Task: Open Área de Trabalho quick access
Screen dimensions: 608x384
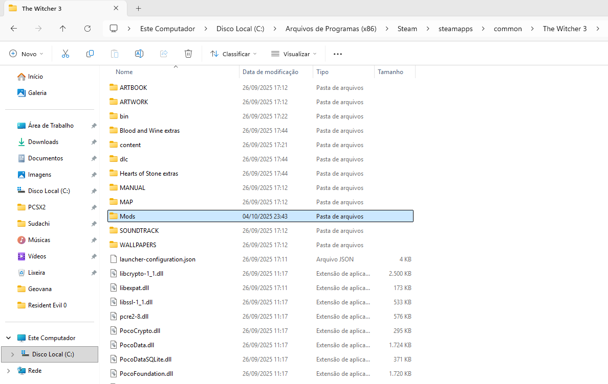Action: [46, 126]
